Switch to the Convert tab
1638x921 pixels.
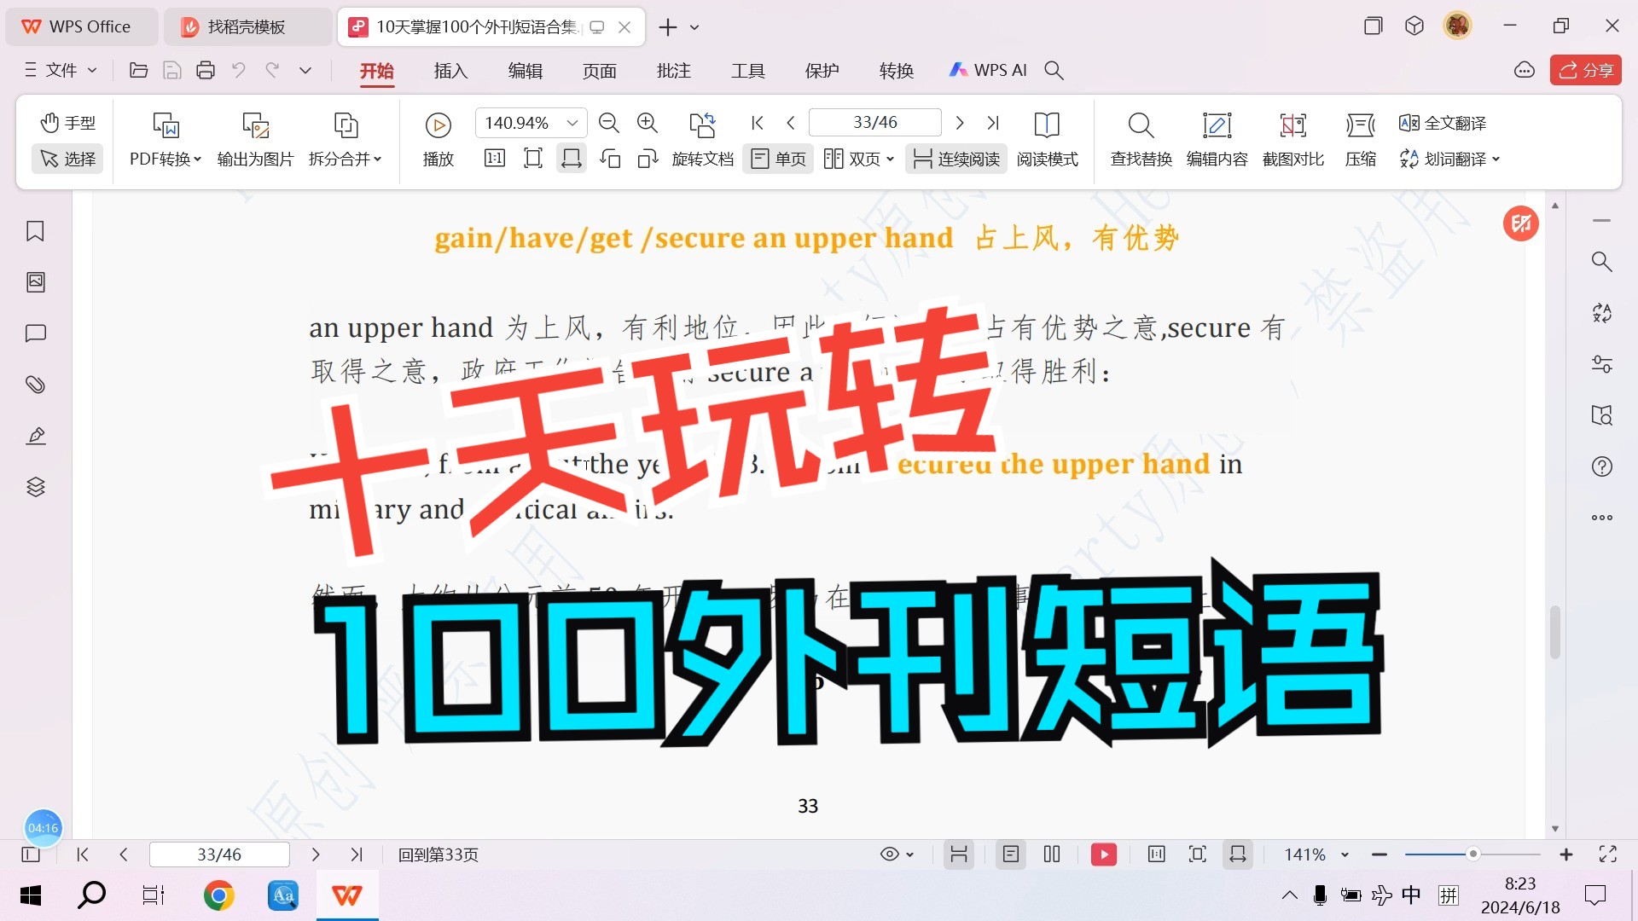click(x=896, y=71)
